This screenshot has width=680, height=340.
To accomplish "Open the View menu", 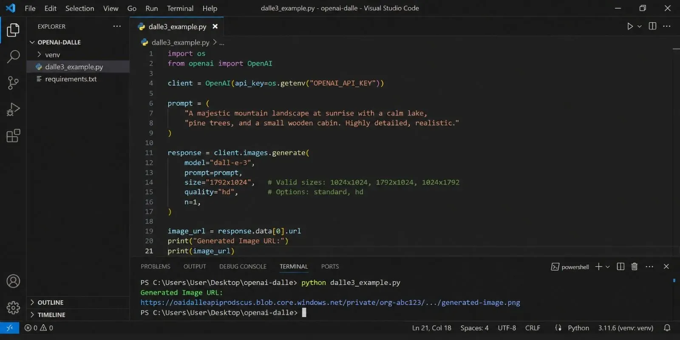I will (x=110, y=8).
